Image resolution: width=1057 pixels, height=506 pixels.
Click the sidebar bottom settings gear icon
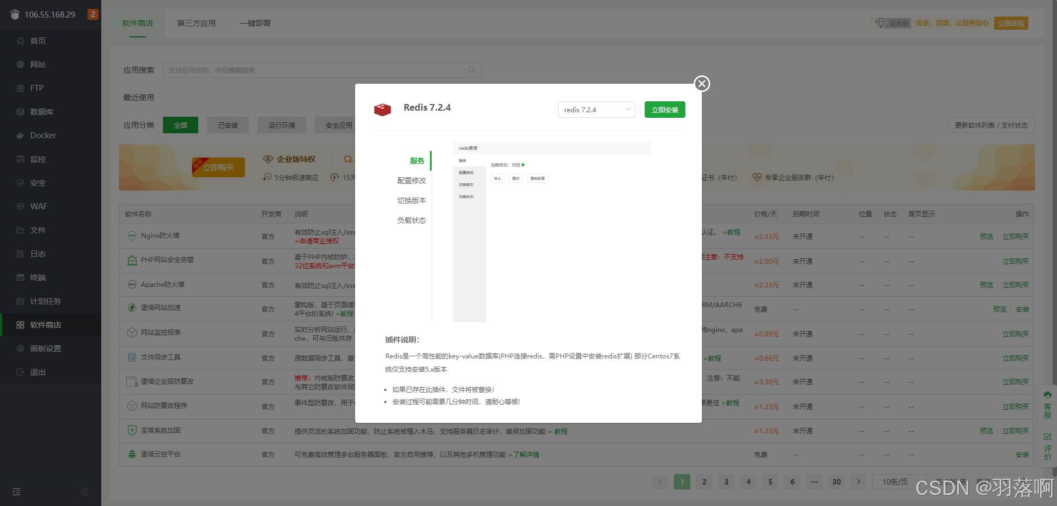click(x=85, y=492)
